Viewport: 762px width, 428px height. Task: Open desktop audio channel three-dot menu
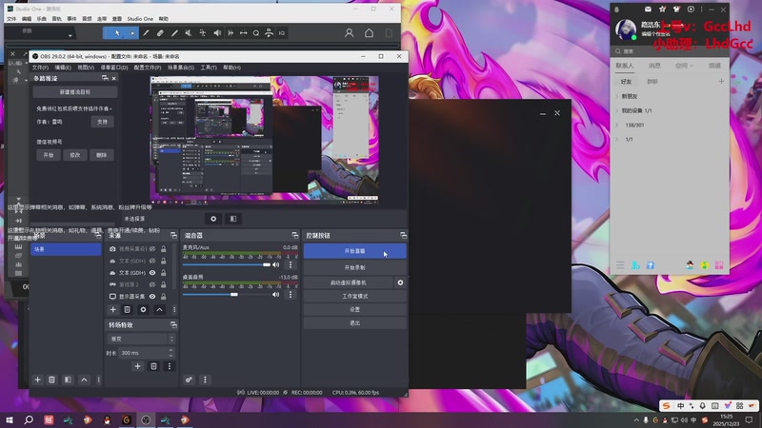coord(291,295)
